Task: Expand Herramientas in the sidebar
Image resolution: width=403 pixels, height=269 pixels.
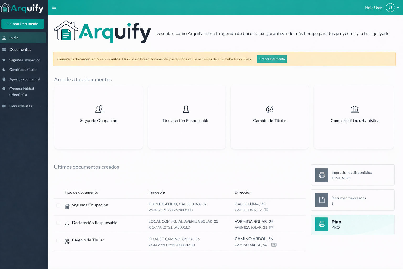Action: tap(20, 106)
